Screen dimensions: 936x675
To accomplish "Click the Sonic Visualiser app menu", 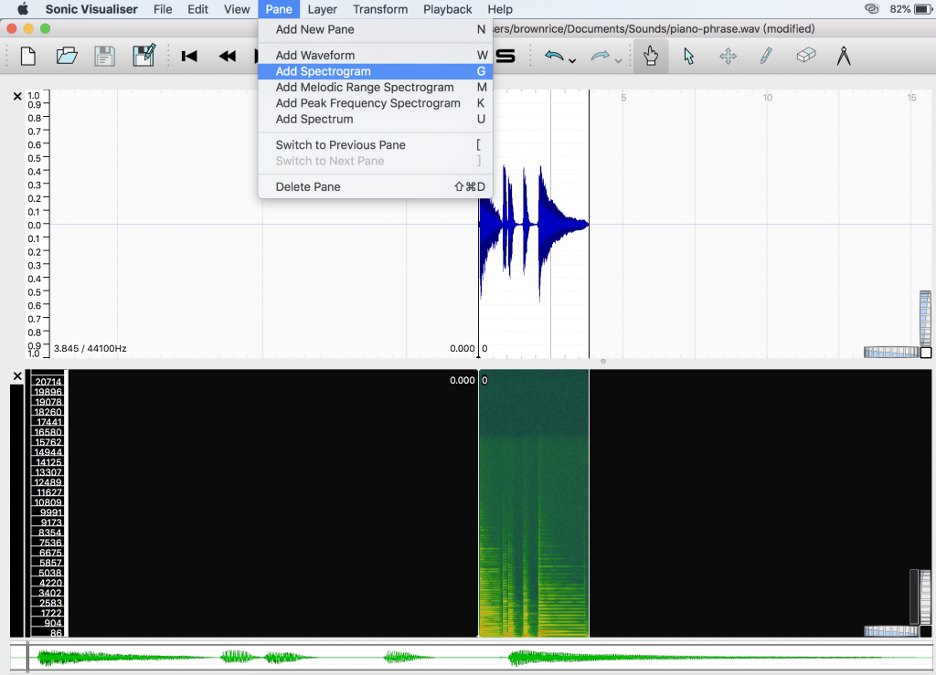I will [x=91, y=9].
